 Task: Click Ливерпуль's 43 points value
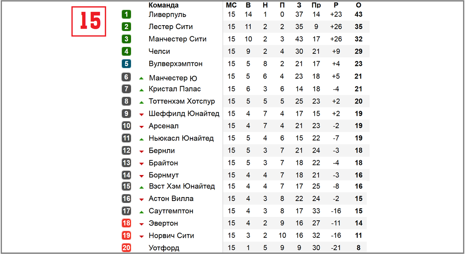[x=358, y=15]
